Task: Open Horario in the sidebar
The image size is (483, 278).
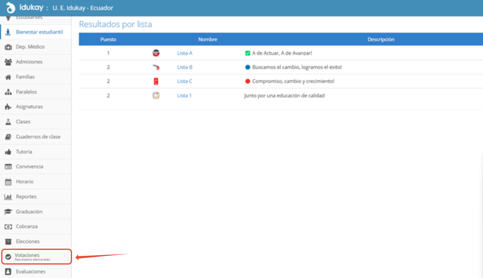Action: (x=36, y=182)
